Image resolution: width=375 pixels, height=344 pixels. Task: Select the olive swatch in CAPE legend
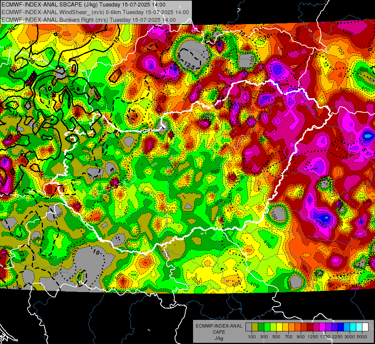point(255,327)
